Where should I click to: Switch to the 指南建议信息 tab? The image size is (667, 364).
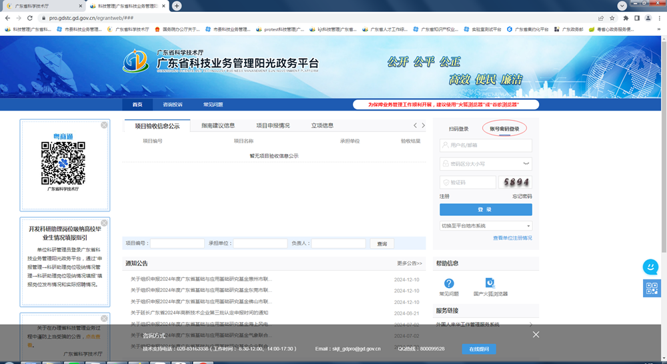218,125
